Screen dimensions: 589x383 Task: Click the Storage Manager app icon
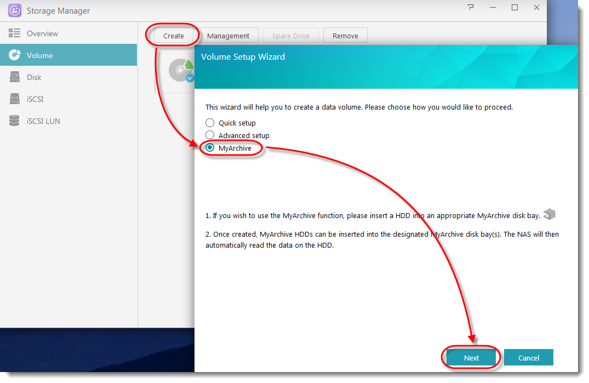(15, 10)
